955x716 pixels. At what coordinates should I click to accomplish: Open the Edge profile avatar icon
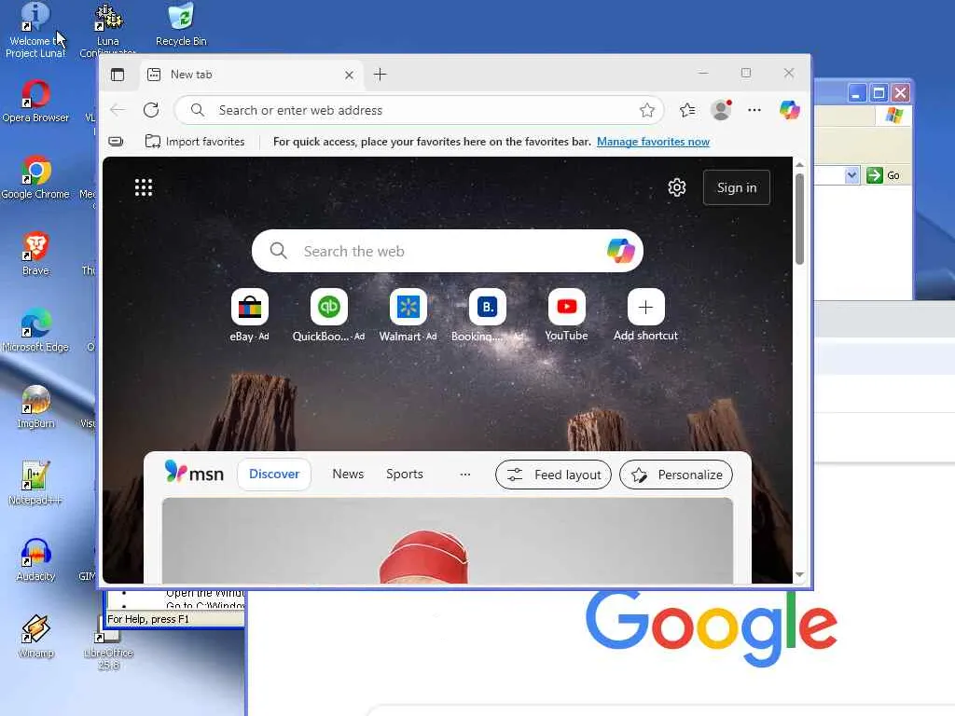coord(721,110)
